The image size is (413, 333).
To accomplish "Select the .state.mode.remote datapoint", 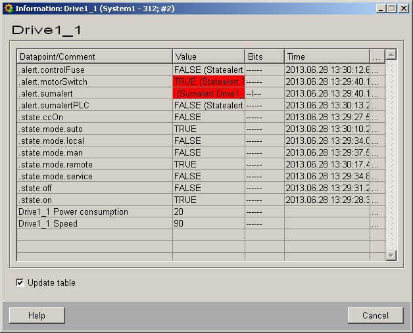I will [95, 164].
